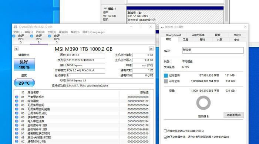
Task: Switch to the 硬件 tab
Action: [x=202, y=39]
